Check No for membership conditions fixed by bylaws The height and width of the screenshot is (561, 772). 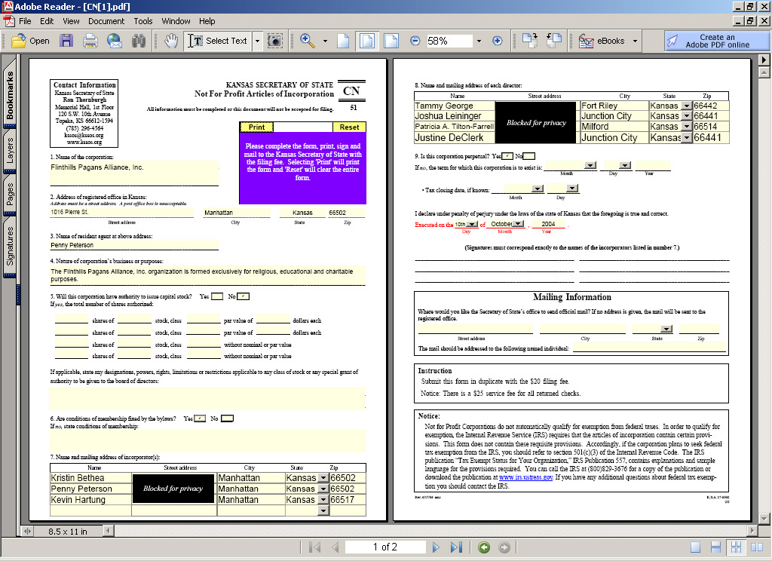pyautogui.click(x=227, y=418)
